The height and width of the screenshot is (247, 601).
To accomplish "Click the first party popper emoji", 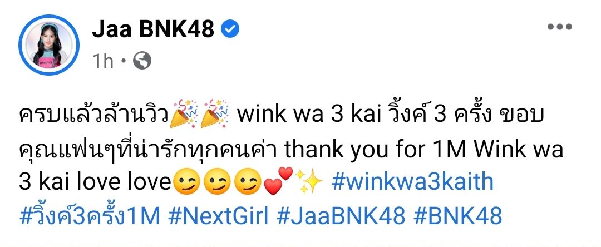I will (x=184, y=113).
